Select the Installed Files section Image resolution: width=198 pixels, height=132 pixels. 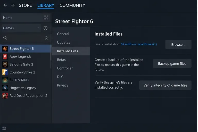coord(71,51)
